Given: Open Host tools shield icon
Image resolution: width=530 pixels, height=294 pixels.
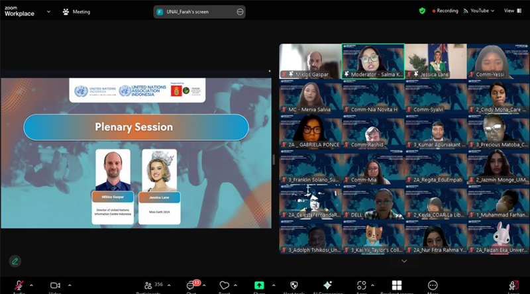Looking at the screenshot, I should point(294,285).
